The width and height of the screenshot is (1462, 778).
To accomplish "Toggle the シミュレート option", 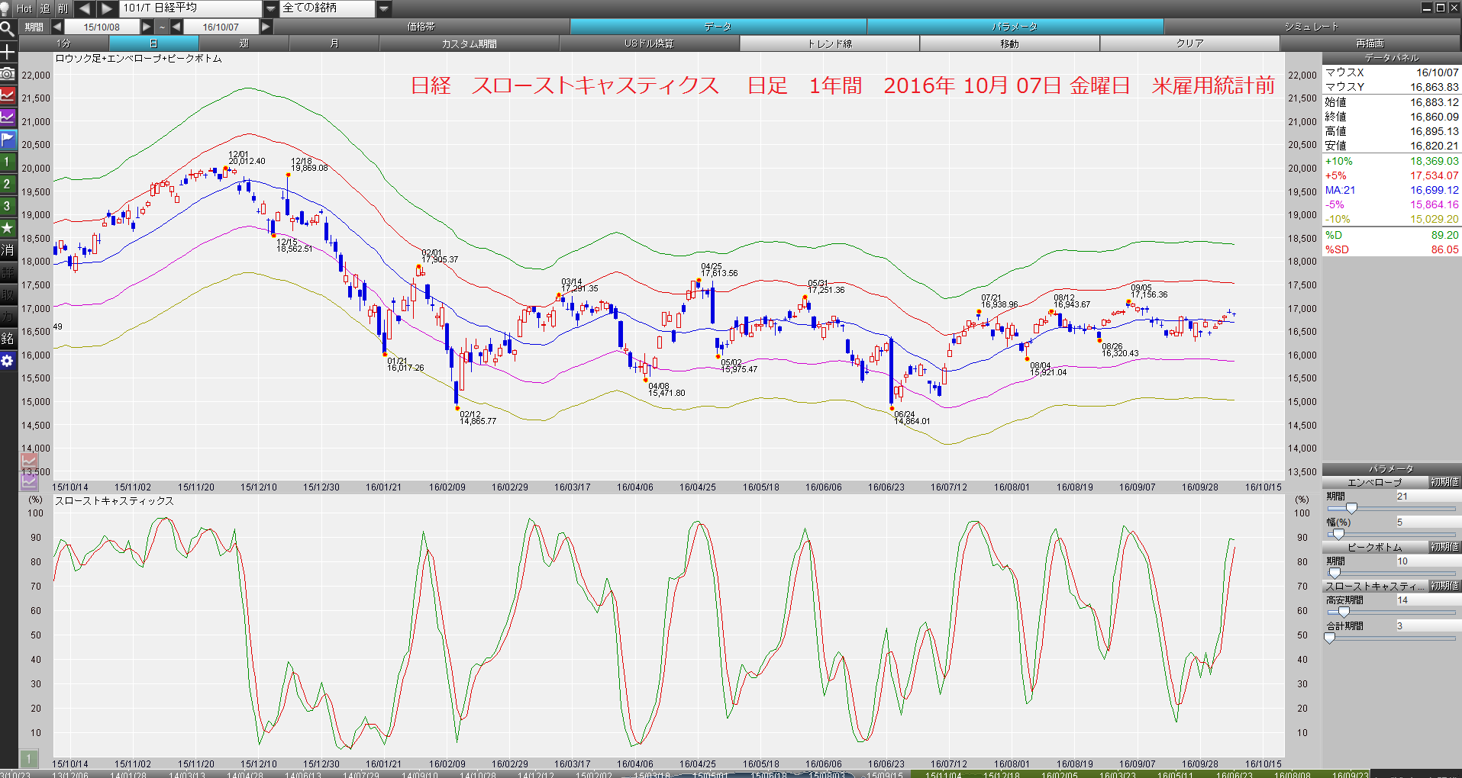I will [1312, 27].
